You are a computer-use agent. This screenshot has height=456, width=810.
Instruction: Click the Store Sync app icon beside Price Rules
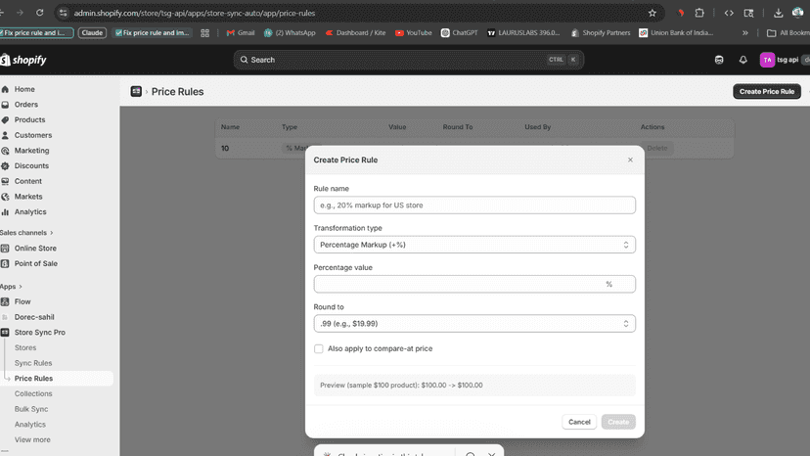pos(136,92)
